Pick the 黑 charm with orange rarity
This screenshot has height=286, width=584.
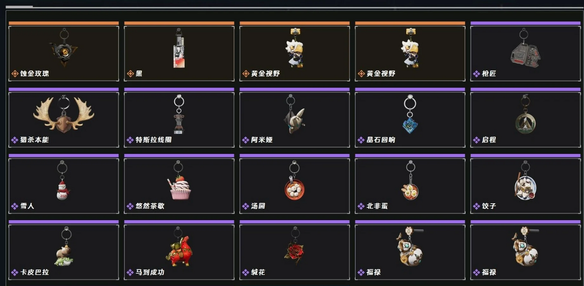coord(179,53)
